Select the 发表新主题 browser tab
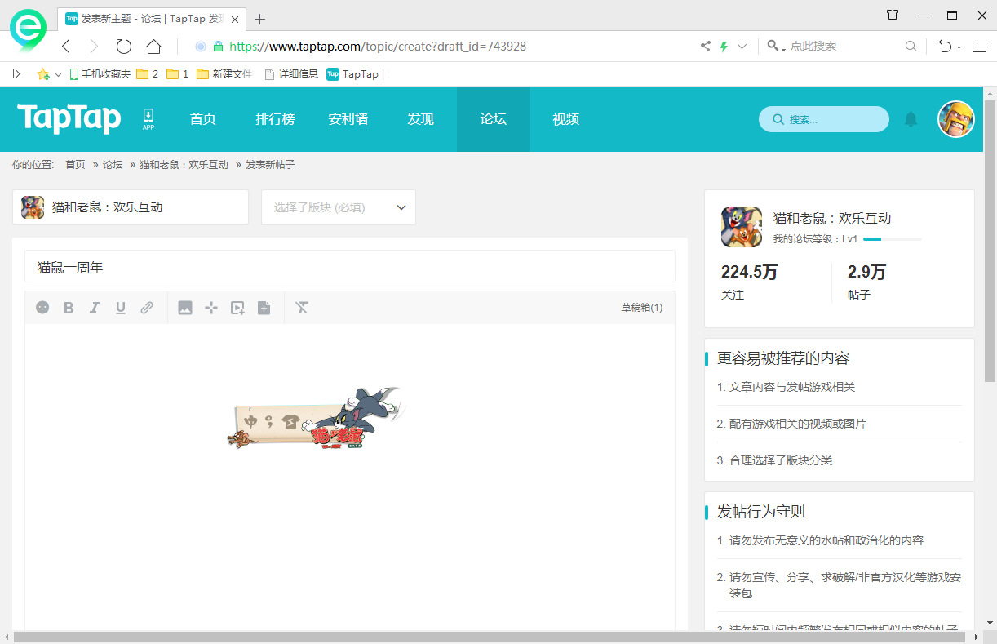The width and height of the screenshot is (997, 644). point(151,18)
